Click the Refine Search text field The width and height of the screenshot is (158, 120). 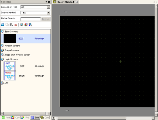click(31, 19)
